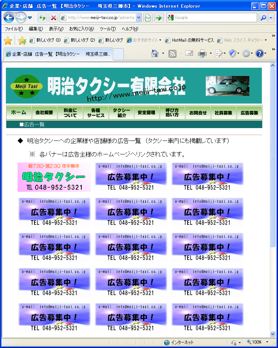This screenshot has width=278, height=348.
Task: Expand the favorites bar overflow chevron
Action: pyautogui.click(x=273, y=36)
